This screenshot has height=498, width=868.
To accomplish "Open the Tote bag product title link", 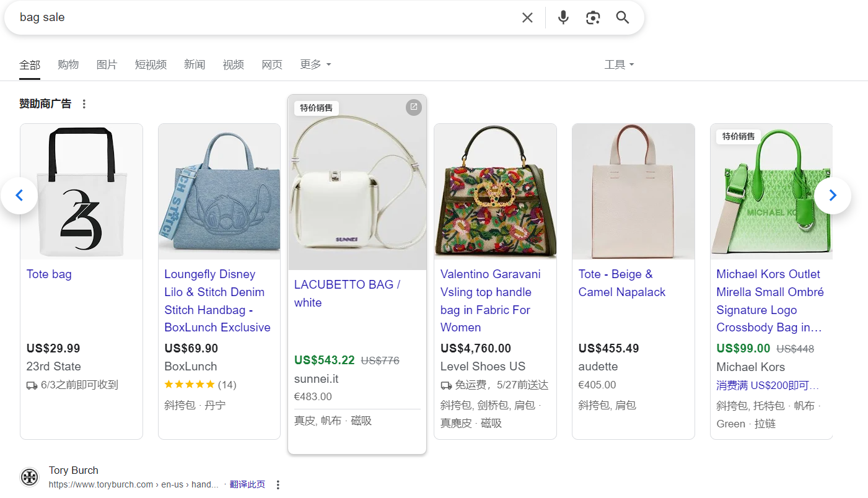I will click(x=49, y=274).
